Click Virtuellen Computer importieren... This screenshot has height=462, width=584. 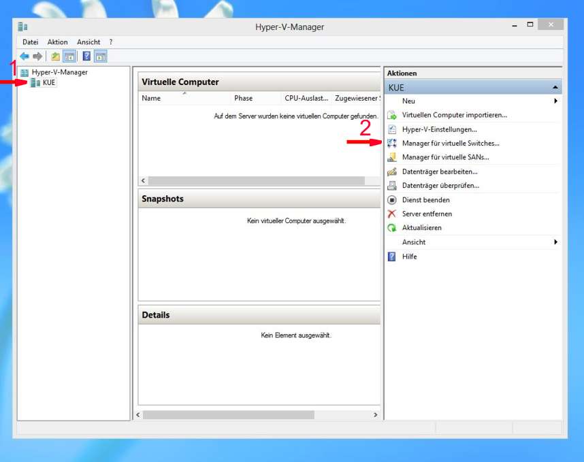[x=455, y=116]
